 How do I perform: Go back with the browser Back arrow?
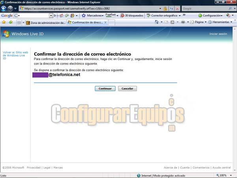[4, 8]
